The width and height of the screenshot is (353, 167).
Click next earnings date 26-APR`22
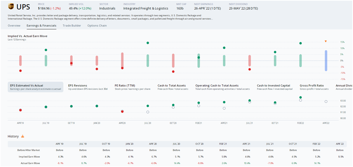point(202,8)
